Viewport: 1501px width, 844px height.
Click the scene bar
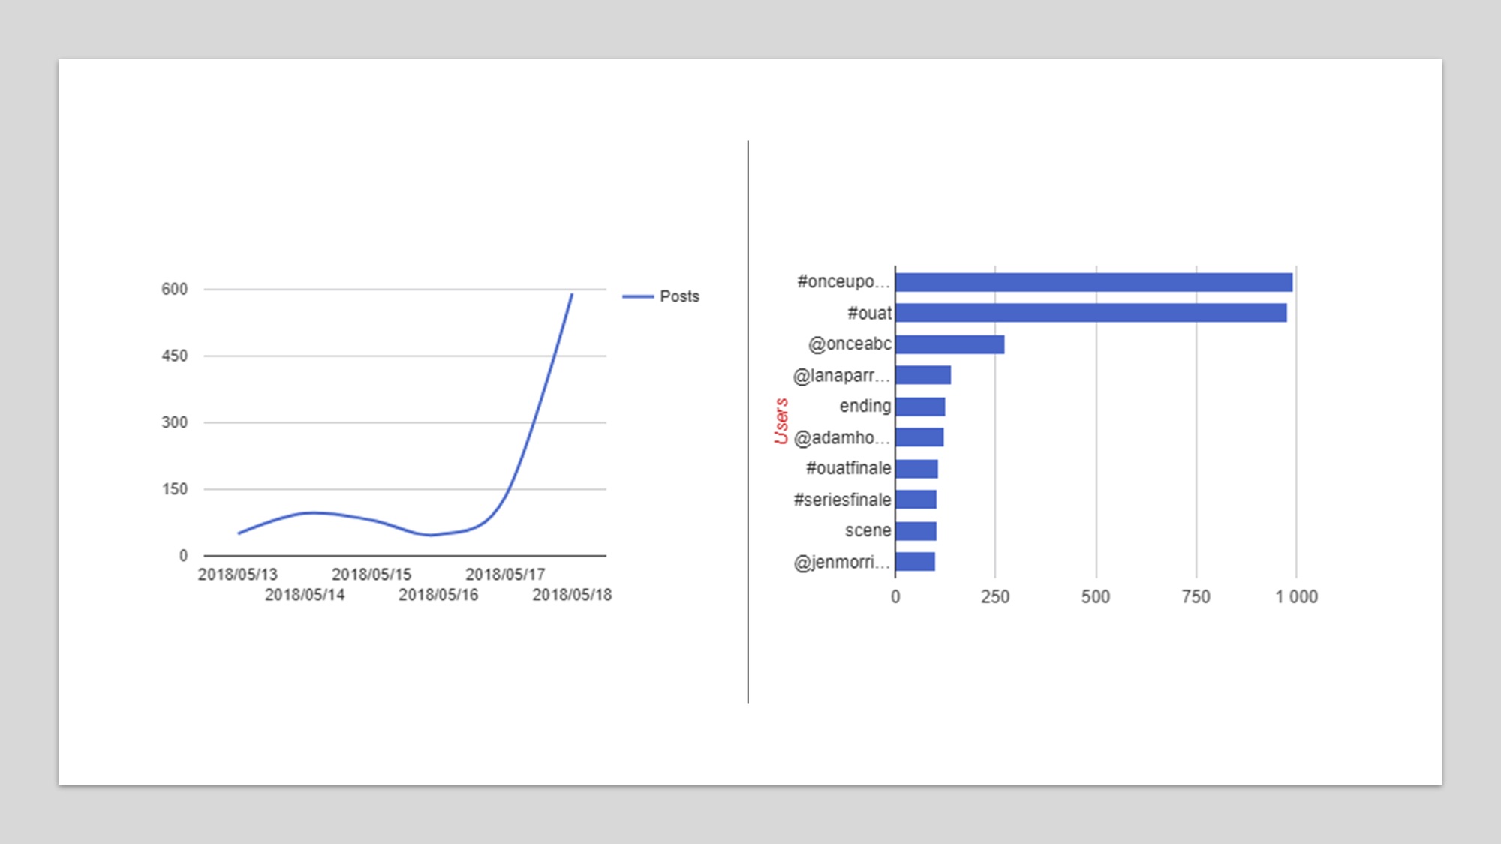915,531
